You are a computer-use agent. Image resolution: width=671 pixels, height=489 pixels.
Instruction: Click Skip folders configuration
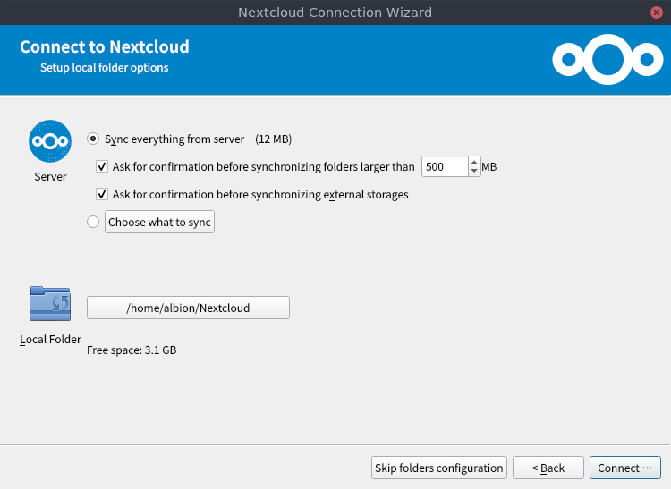[x=439, y=468]
